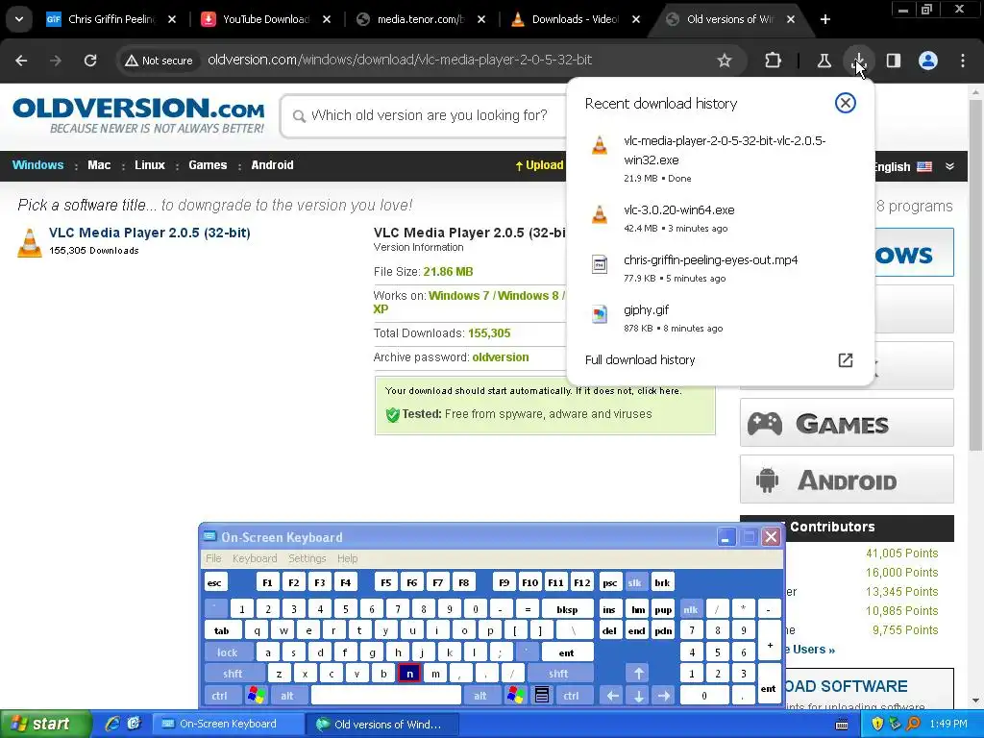
Task: Expand the English language dropdown
Action: [949, 166]
